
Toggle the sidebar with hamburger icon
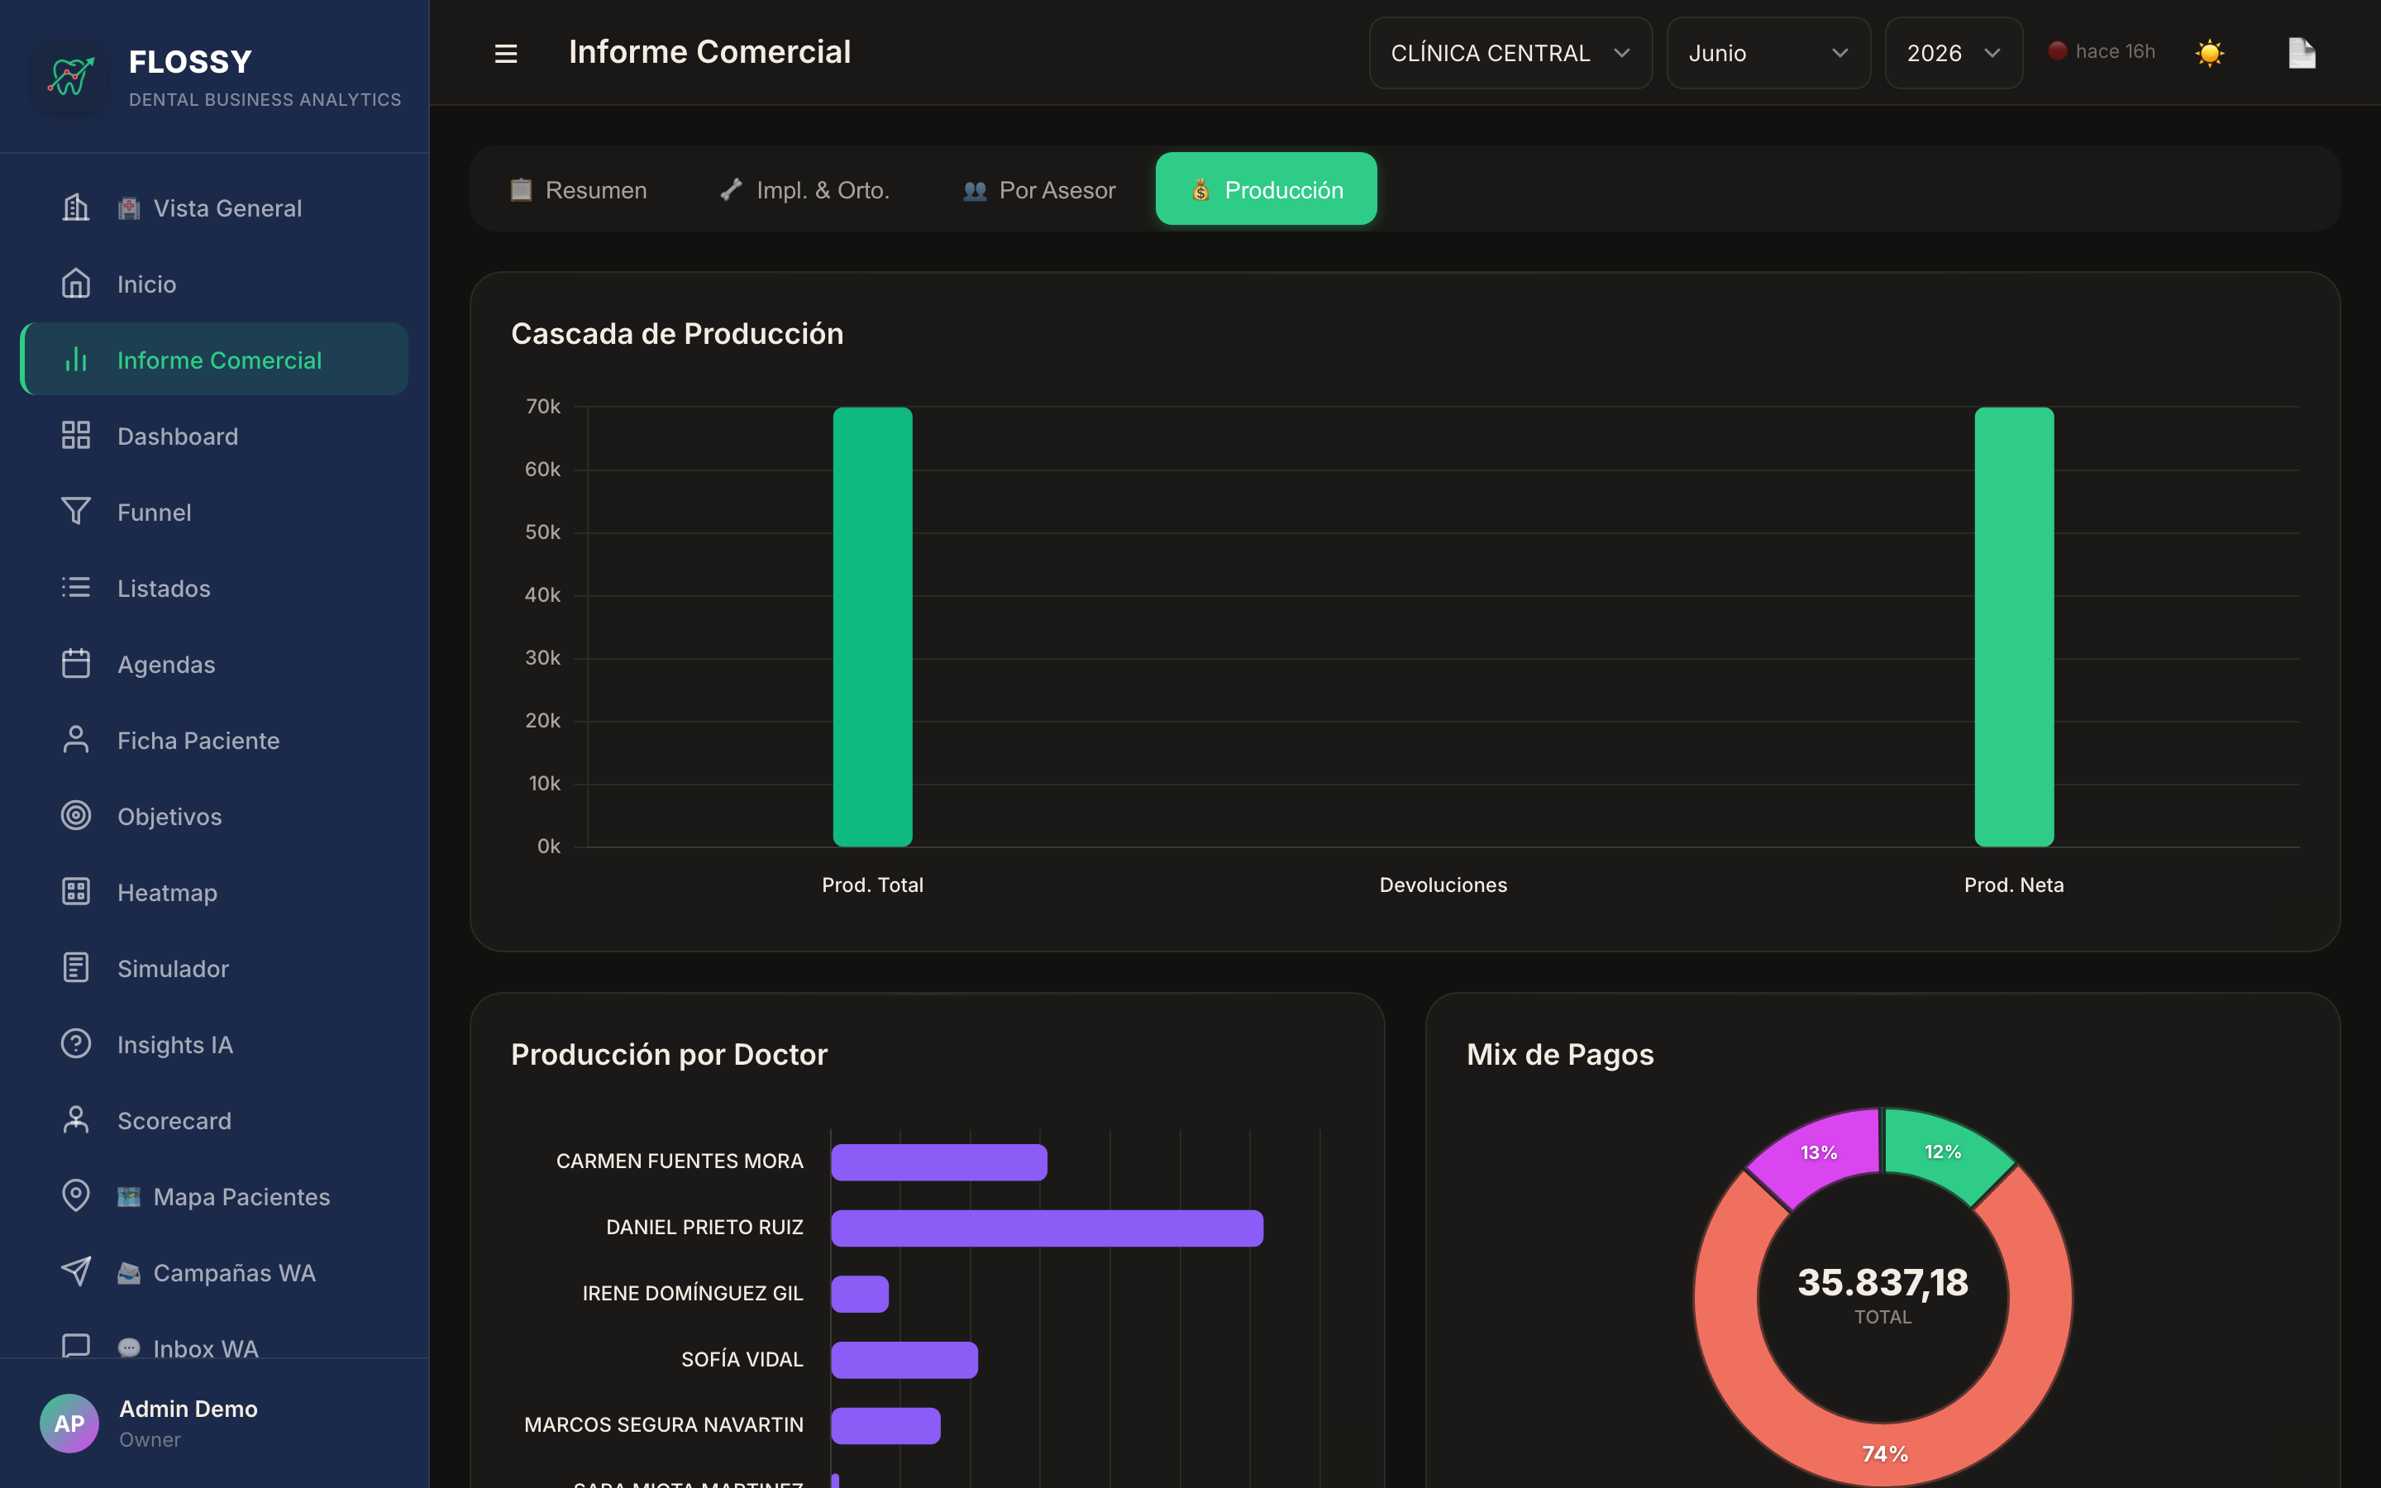[x=506, y=53]
